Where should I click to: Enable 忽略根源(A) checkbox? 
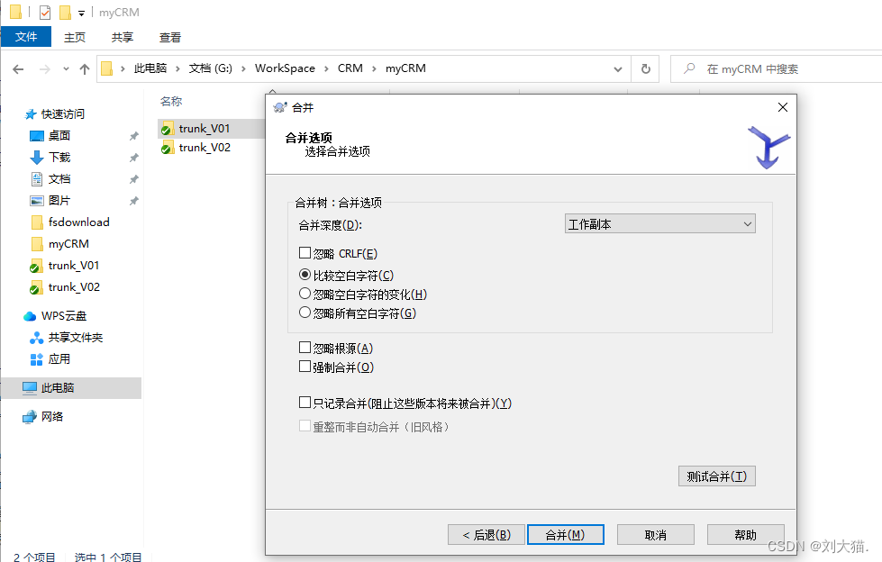click(x=305, y=348)
